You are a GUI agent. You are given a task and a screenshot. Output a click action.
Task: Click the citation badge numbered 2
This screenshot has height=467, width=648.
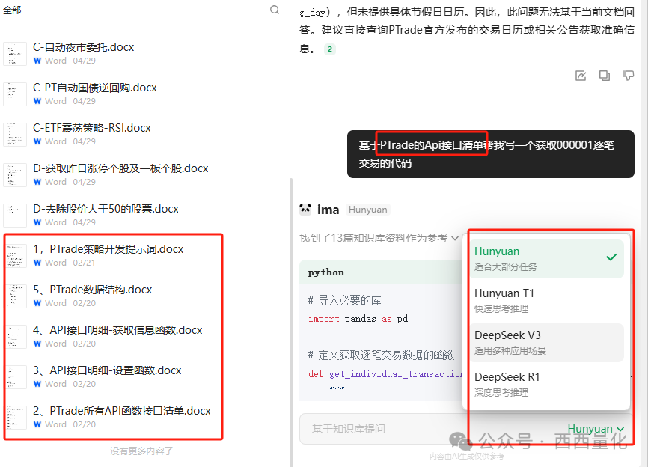pyautogui.click(x=330, y=49)
